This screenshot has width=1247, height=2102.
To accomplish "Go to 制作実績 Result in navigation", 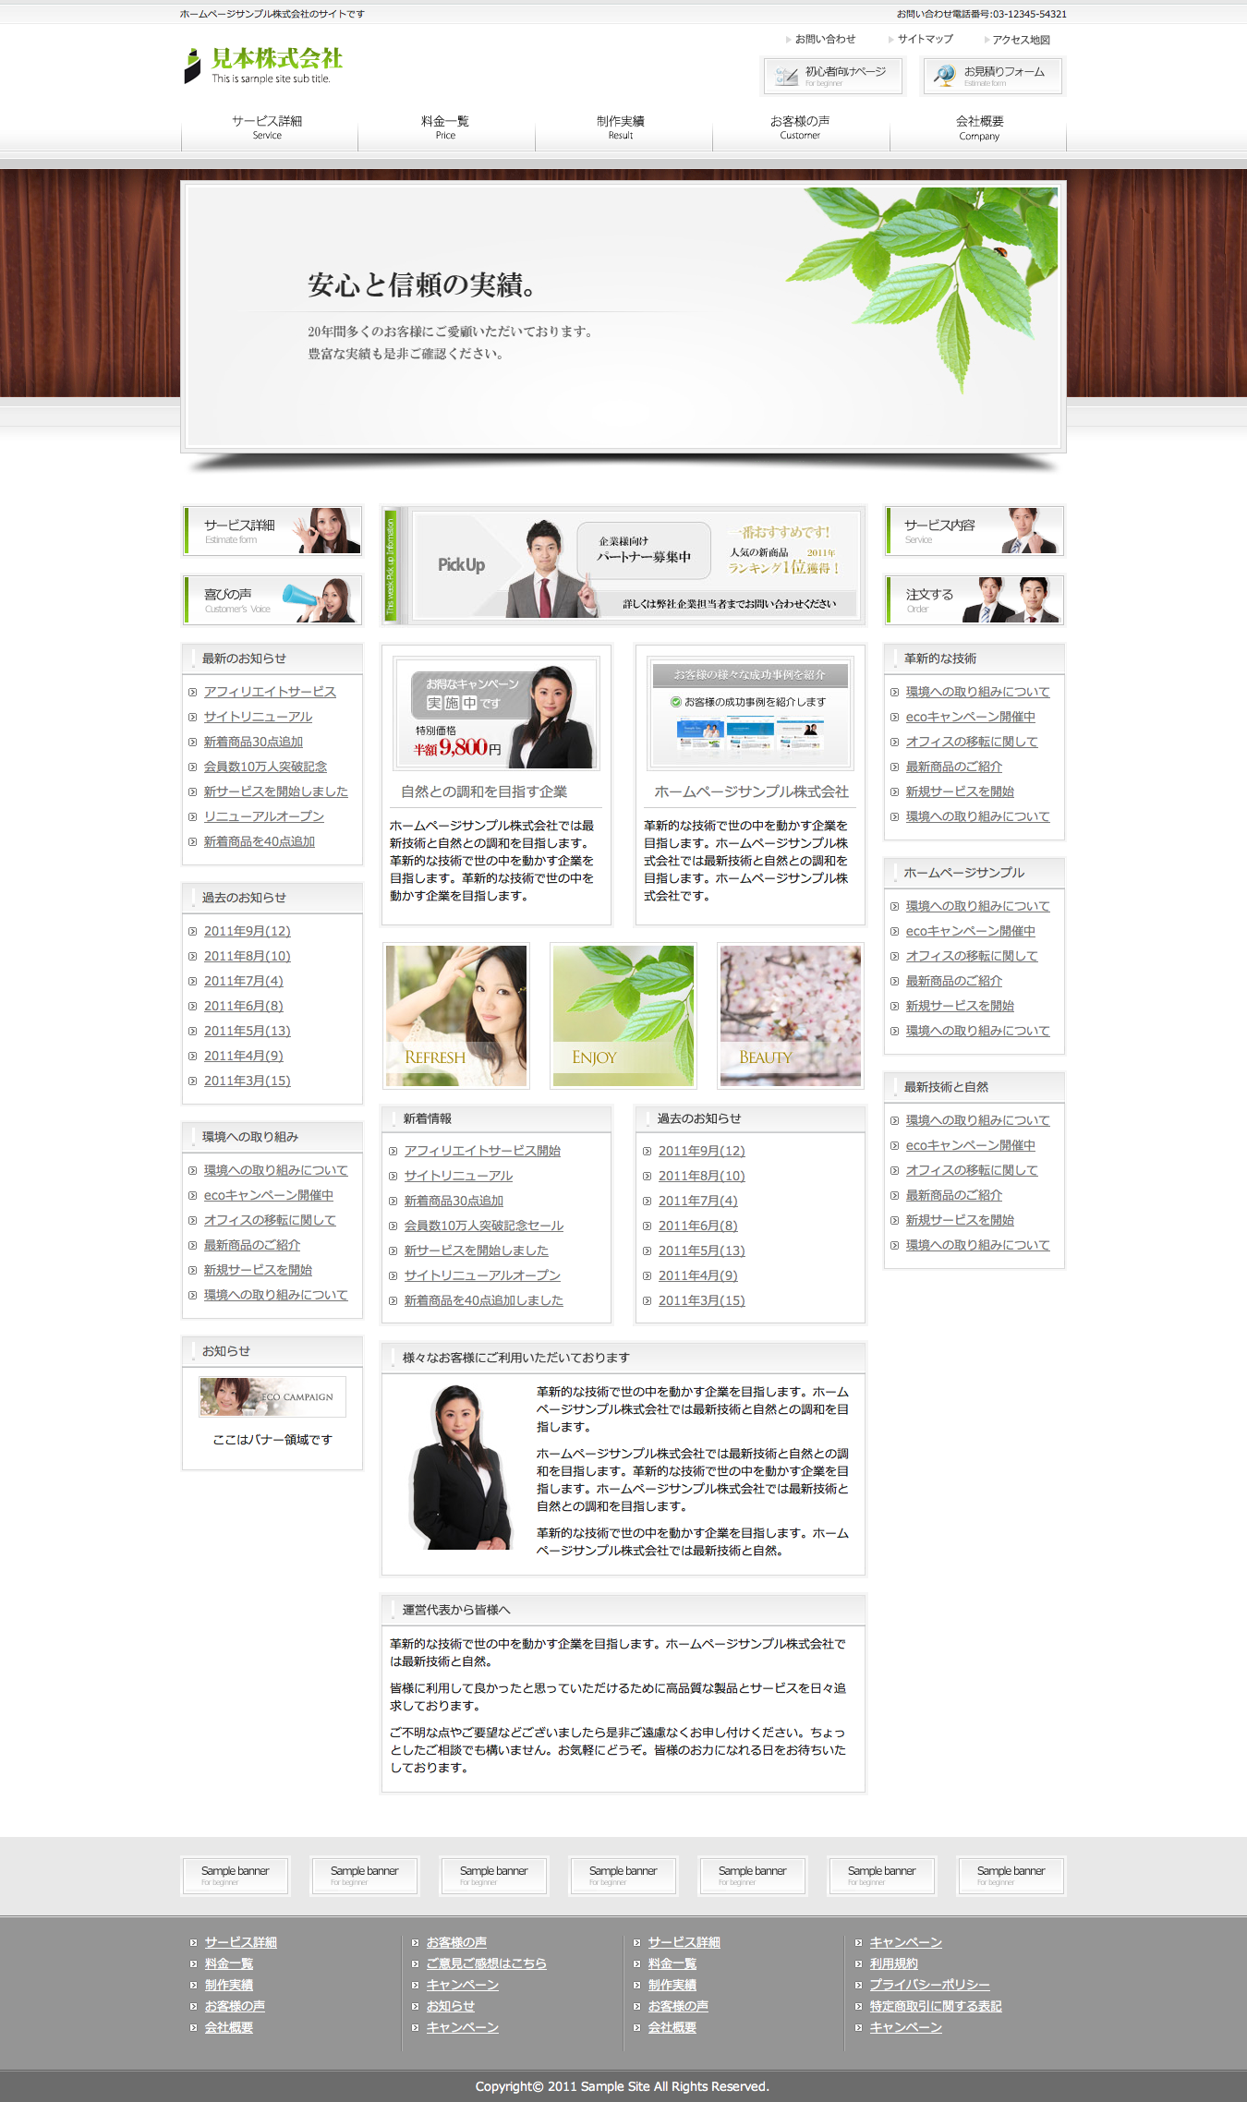I will pyautogui.click(x=621, y=127).
